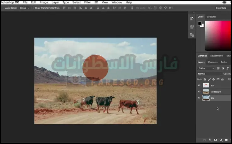Open the Auto-Select Group dropdown
This screenshot has height=144, width=232.
24,8
